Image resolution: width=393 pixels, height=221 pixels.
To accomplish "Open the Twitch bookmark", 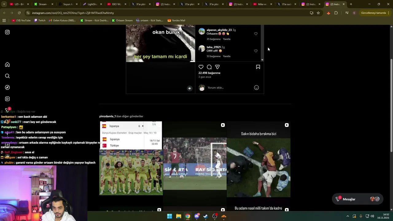I will click(x=40, y=21).
